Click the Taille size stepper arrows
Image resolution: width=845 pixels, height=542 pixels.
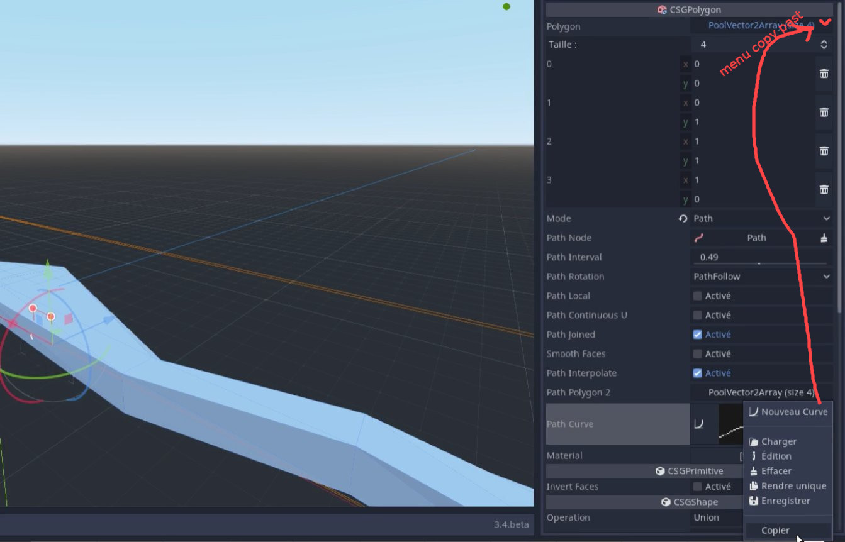824,45
